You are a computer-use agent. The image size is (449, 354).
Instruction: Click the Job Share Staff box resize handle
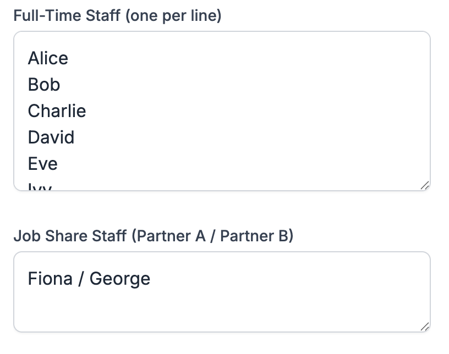(x=424, y=327)
